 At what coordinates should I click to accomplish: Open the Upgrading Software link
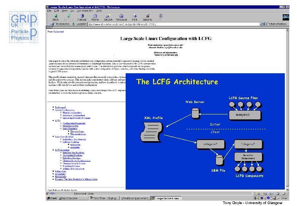[x=71, y=166]
